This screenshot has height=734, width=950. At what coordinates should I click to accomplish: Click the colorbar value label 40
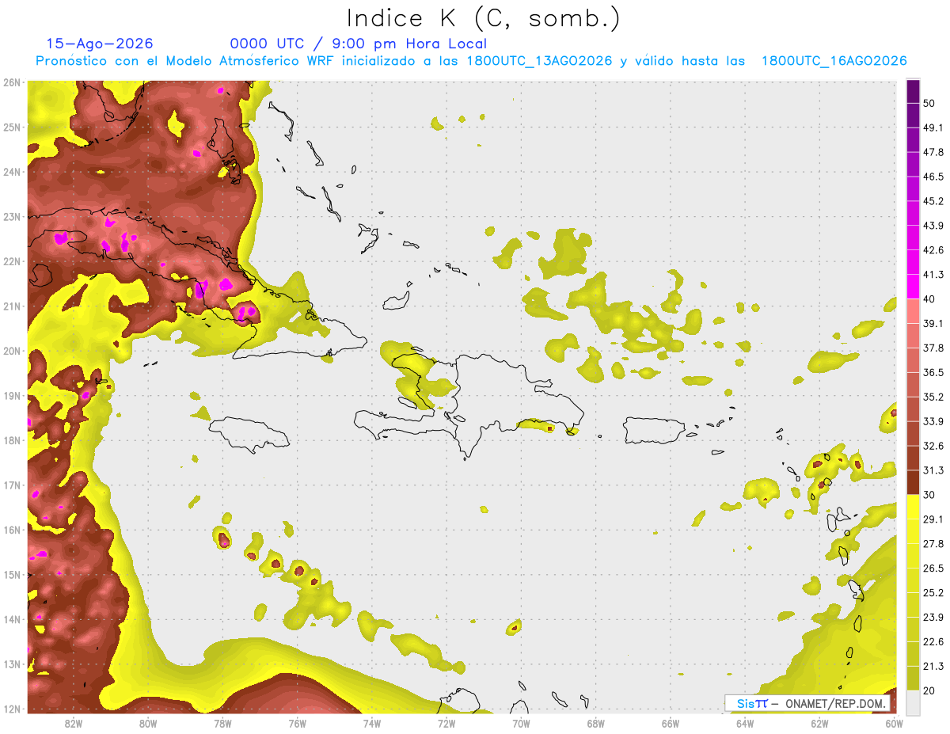(929, 299)
